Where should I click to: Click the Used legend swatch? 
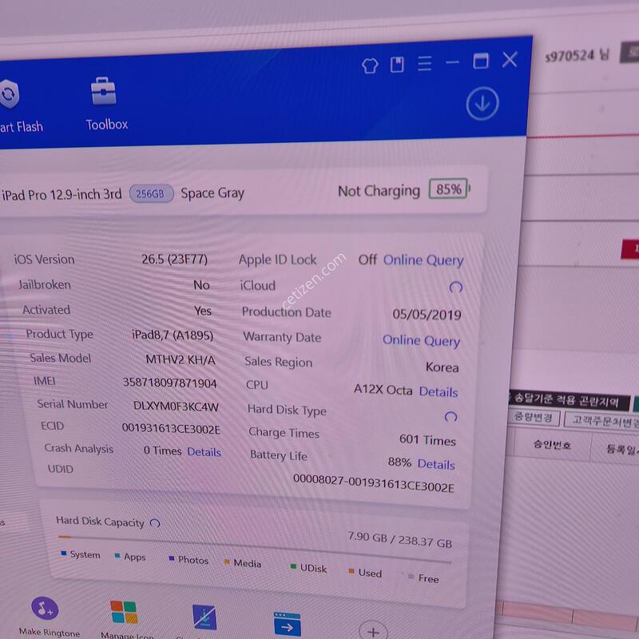(x=351, y=571)
